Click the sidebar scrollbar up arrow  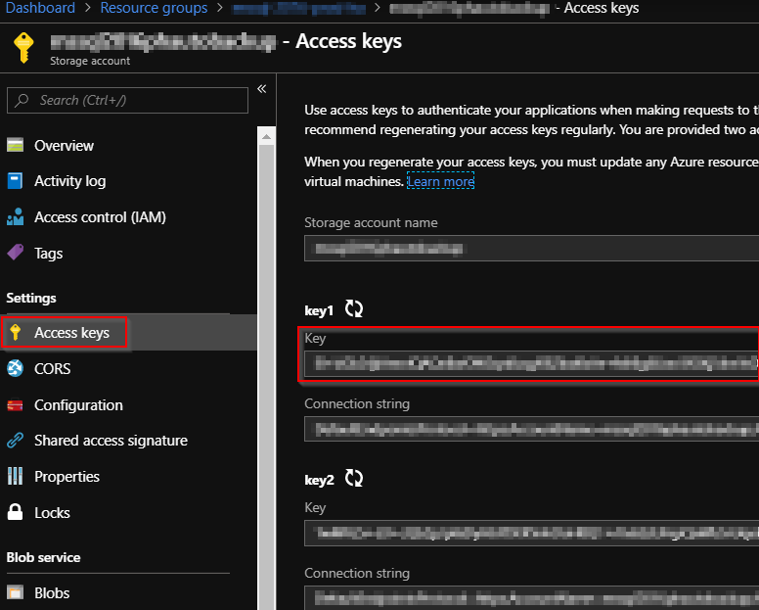[x=266, y=137]
